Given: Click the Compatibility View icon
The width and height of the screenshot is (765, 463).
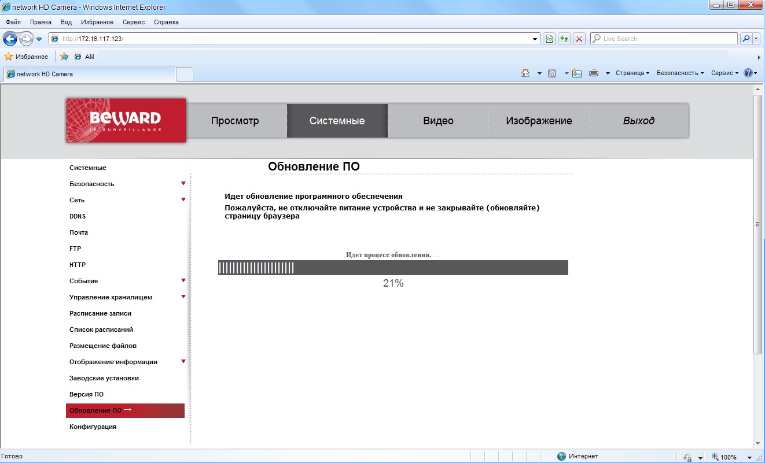Looking at the screenshot, I should click(549, 39).
